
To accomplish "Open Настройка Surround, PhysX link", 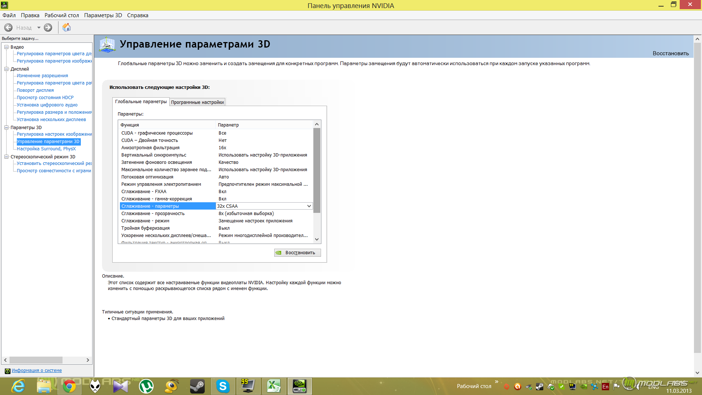I will point(46,149).
